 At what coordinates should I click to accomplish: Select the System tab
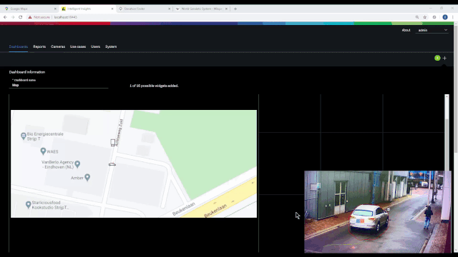[111, 46]
